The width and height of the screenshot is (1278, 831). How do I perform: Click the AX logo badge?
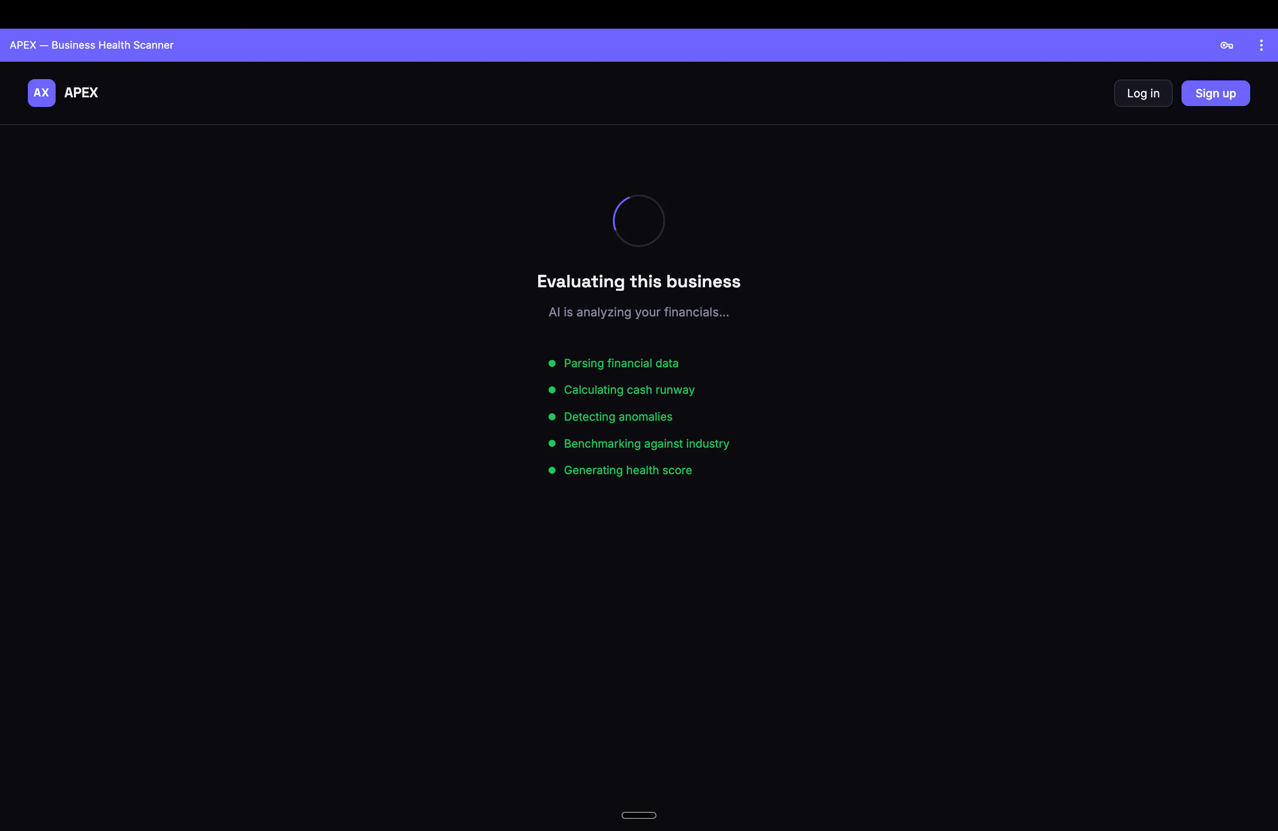41,93
